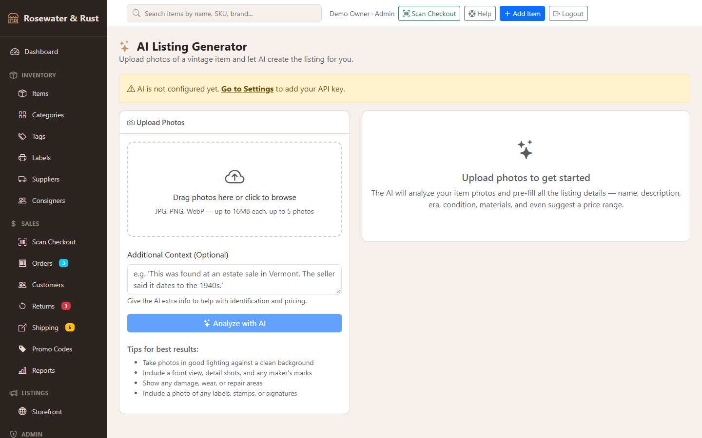Image resolution: width=702 pixels, height=438 pixels.
Task: Click the search magnifier icon
Action: (136, 14)
